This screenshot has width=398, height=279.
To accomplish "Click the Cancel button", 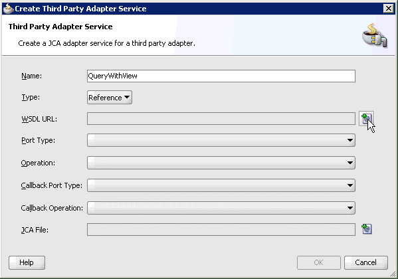I will 365,262.
